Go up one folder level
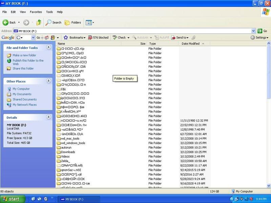This screenshot has width=271, height=203. [39, 22]
